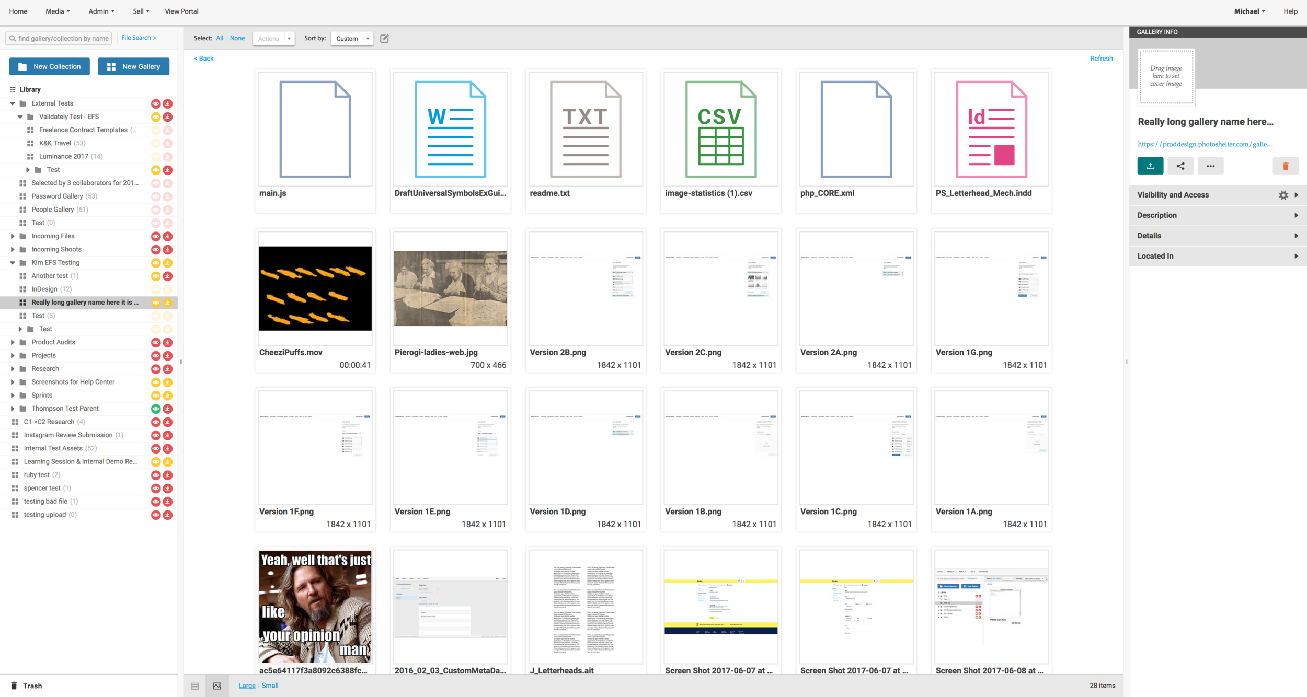
Task: Toggle visibility eye for spencer test
Action: [156, 489]
